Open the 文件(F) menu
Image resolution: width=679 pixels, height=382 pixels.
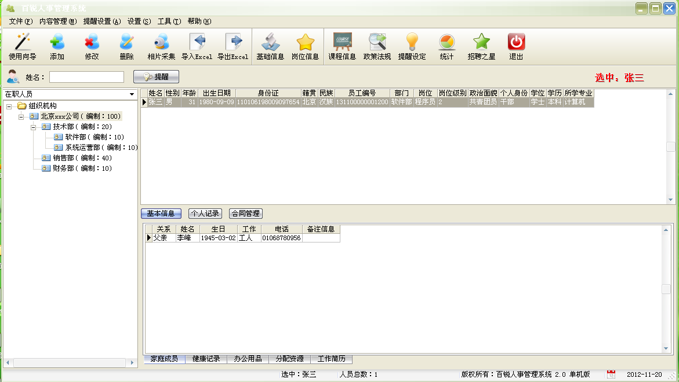click(x=21, y=21)
